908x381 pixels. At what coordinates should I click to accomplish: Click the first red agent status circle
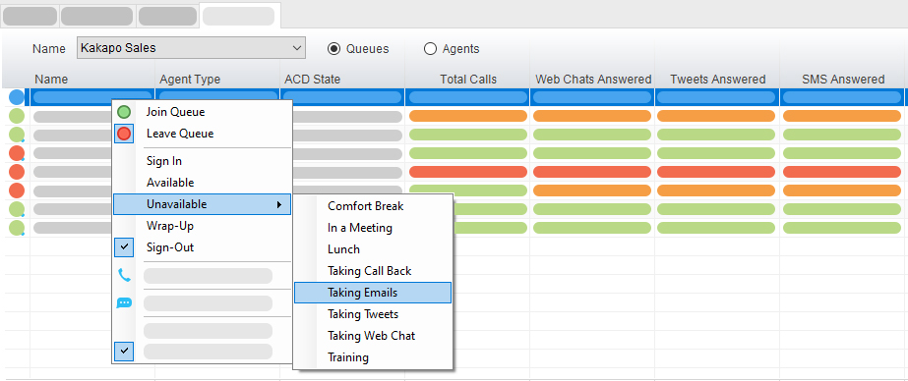17,153
